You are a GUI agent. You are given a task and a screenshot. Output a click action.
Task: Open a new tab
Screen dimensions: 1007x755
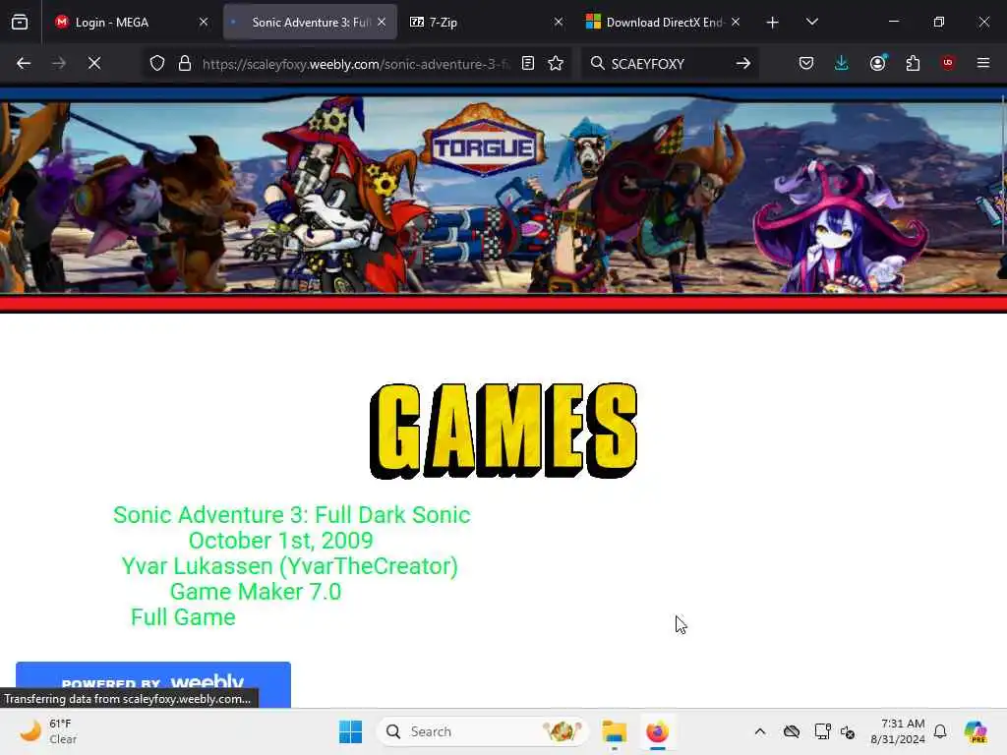[773, 23]
